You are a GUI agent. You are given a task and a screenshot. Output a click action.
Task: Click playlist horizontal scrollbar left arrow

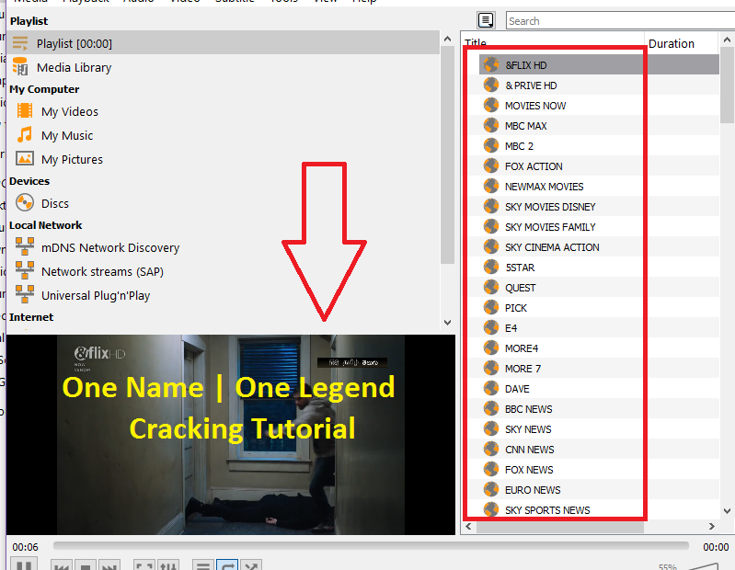point(469,527)
